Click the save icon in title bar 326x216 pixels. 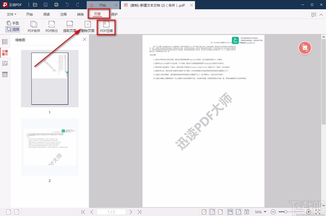[x=46, y=5]
